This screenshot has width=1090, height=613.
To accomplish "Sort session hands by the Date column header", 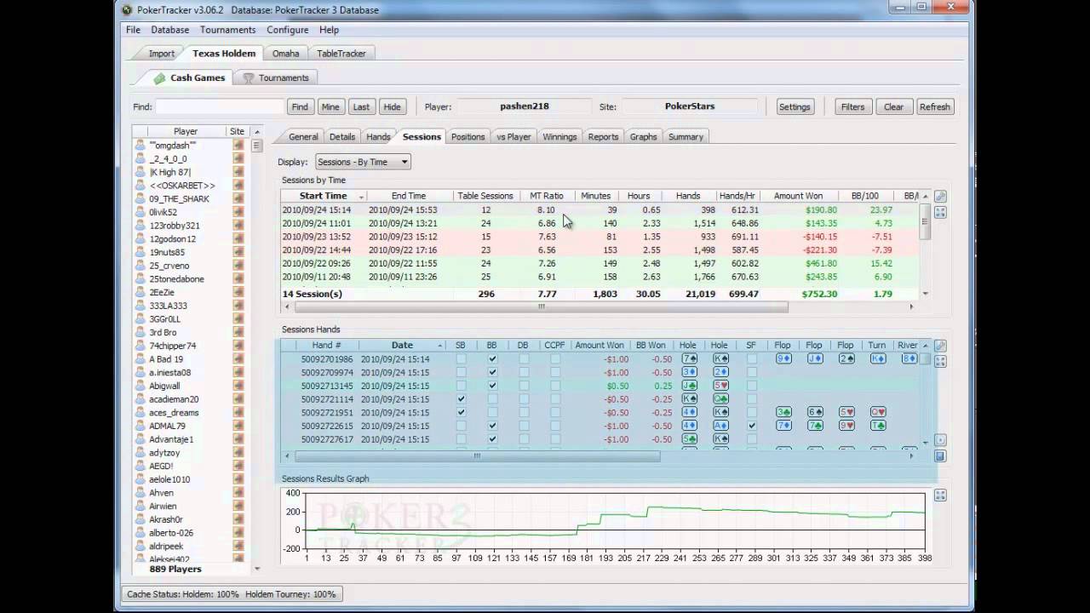I will tap(402, 346).
